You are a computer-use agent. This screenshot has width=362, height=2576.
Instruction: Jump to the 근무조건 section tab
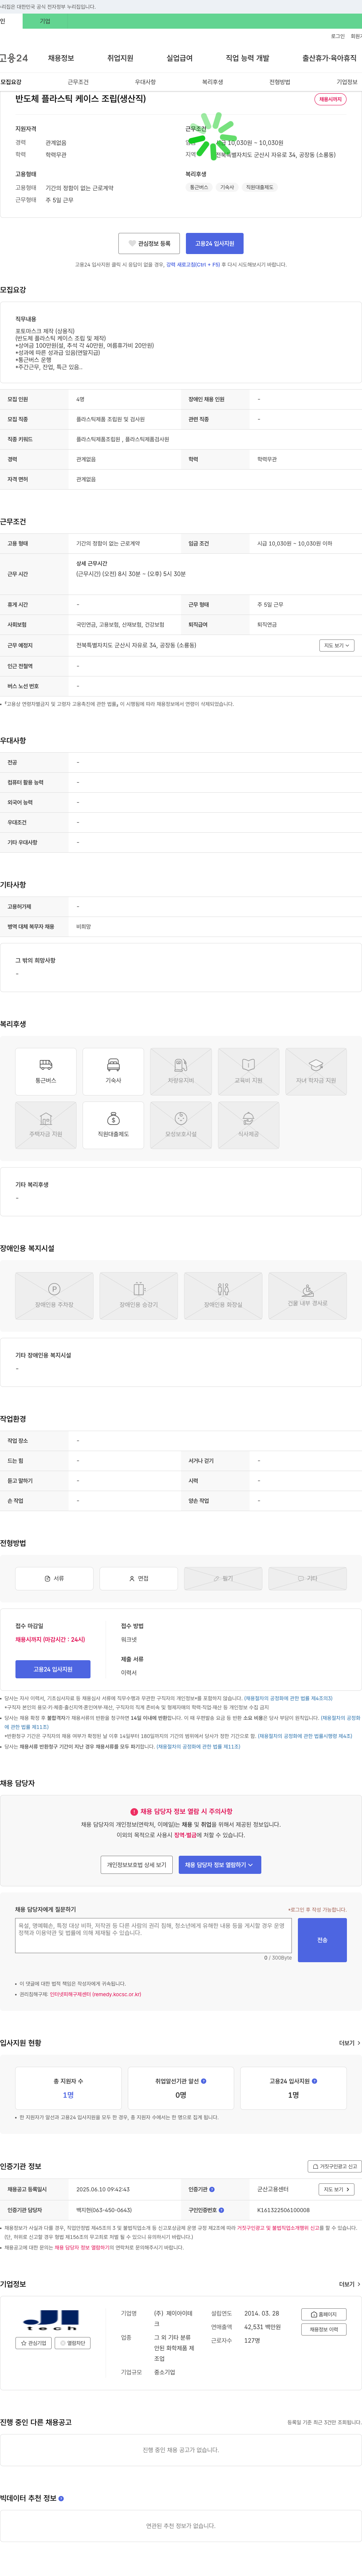[x=78, y=82]
